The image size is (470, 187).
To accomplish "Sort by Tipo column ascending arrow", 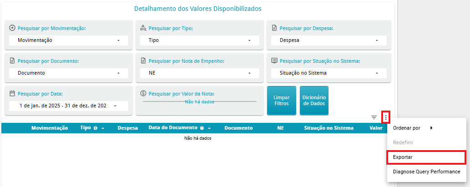I will tap(103, 128).
